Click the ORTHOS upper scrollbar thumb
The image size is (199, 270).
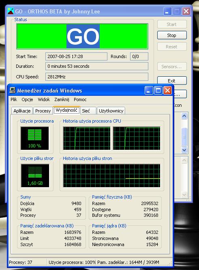184,137
